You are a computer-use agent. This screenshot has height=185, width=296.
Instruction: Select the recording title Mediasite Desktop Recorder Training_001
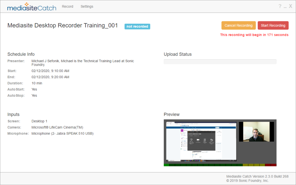(62, 25)
